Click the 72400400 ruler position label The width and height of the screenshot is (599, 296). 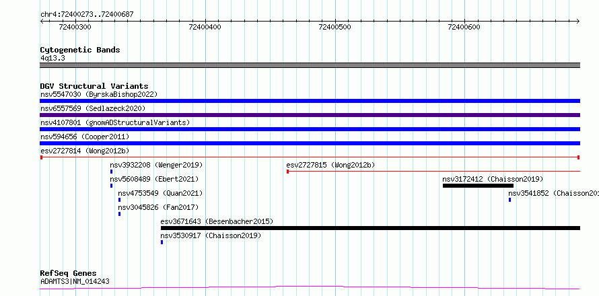[x=205, y=27]
